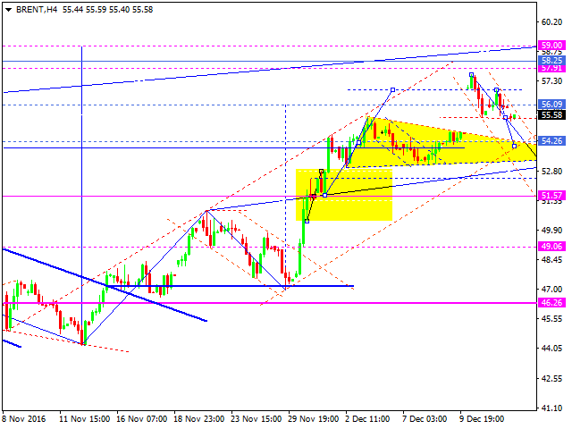Click the BRENT,H4 chart title

click(37, 10)
